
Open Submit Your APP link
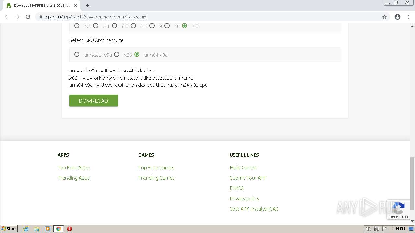pyautogui.click(x=248, y=178)
